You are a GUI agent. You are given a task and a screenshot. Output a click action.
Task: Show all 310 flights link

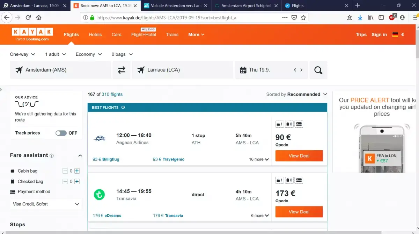(x=112, y=94)
